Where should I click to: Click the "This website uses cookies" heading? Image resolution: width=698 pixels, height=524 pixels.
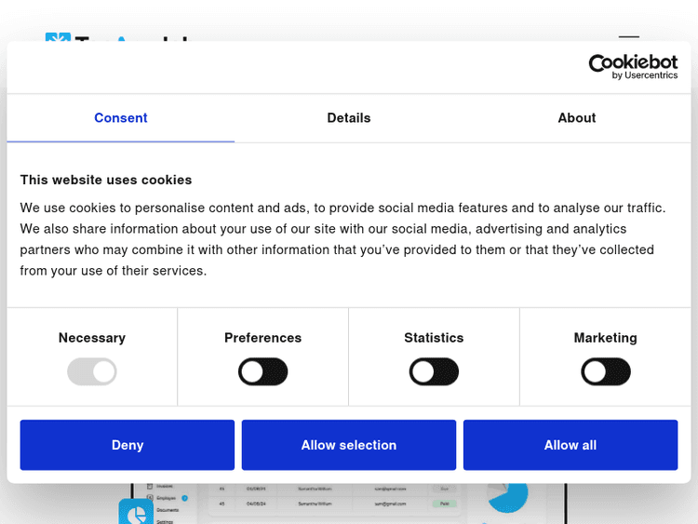(x=106, y=180)
